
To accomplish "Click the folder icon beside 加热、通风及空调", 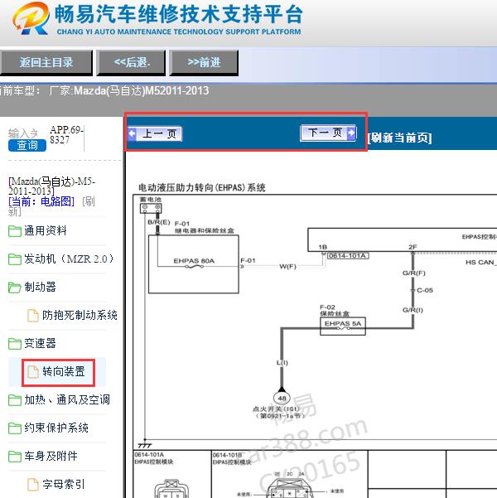I will tap(15, 400).
